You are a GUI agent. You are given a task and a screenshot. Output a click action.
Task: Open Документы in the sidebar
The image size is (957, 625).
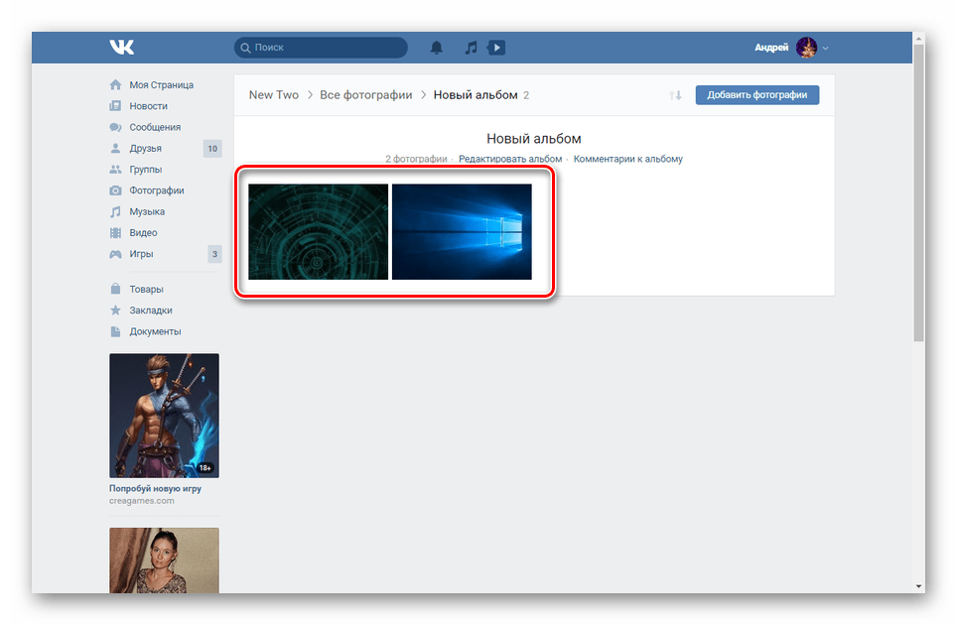[x=155, y=331]
